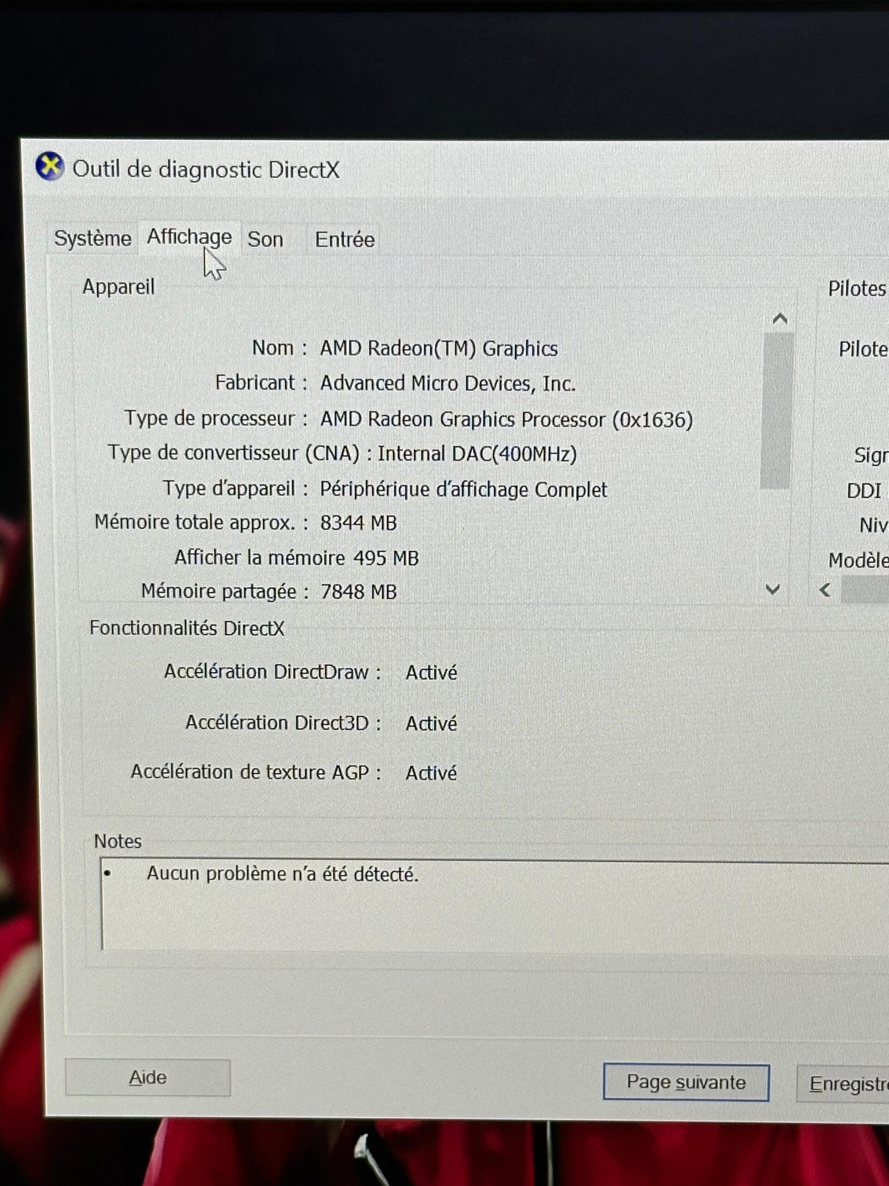Click the 'Type de convertisseur (CNA)' label
The width and height of the screenshot is (889, 1186).
[234, 453]
